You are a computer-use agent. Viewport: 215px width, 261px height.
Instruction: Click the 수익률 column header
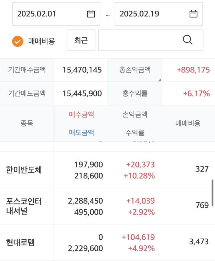[x=135, y=133]
